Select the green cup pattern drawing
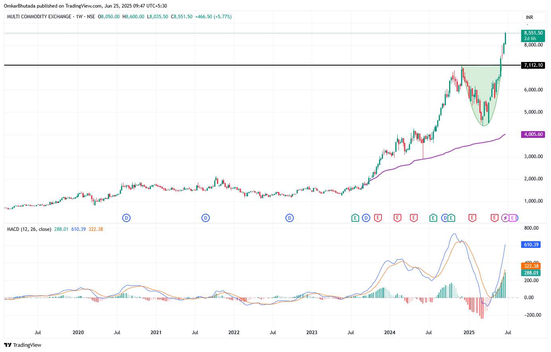Viewport: 551px width, 352px height. 483,95
